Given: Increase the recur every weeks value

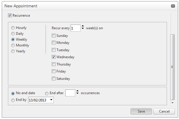Looking at the screenshot, I should pyautogui.click(x=83, y=27).
